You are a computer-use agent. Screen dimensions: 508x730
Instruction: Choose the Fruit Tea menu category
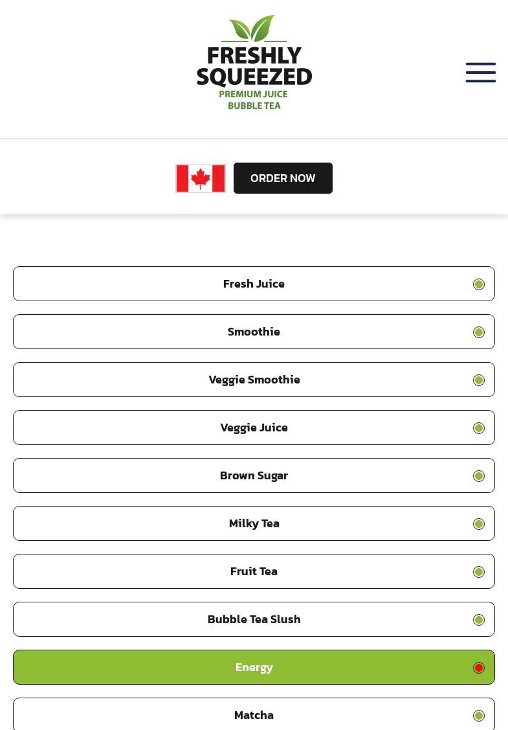pos(254,571)
